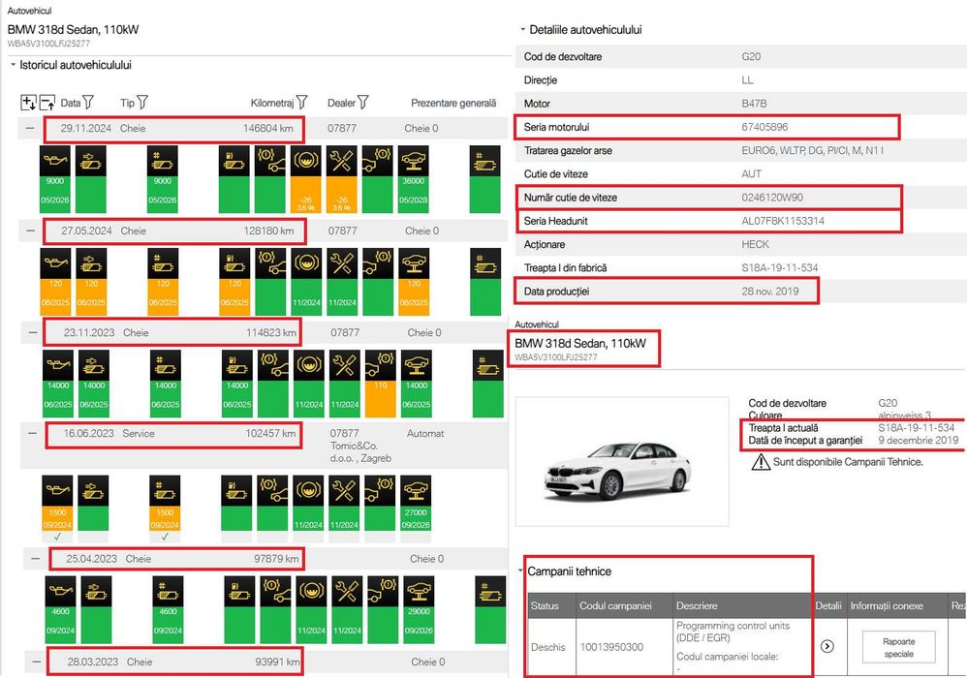Click Headunit serial AL07F8K1153314
Viewport: 967px width, 678px height.
[783, 221]
